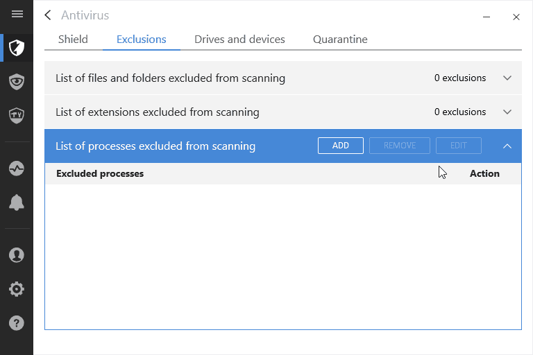
Task: Switch to the Shield tab
Action: click(x=73, y=40)
